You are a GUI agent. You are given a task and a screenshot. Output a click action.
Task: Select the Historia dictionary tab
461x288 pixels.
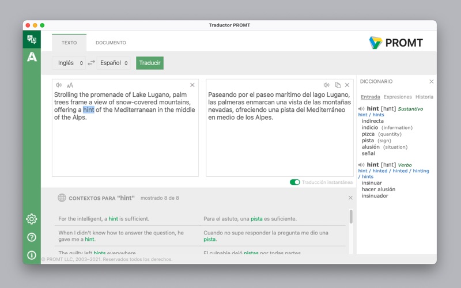tap(424, 97)
